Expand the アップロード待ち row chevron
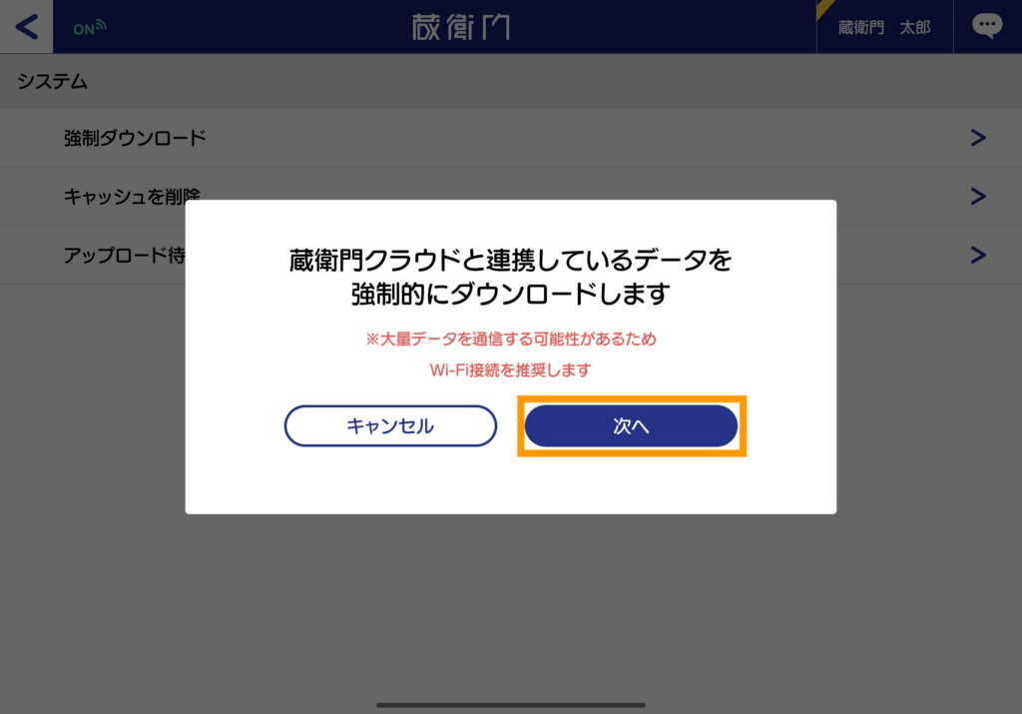 tap(978, 255)
